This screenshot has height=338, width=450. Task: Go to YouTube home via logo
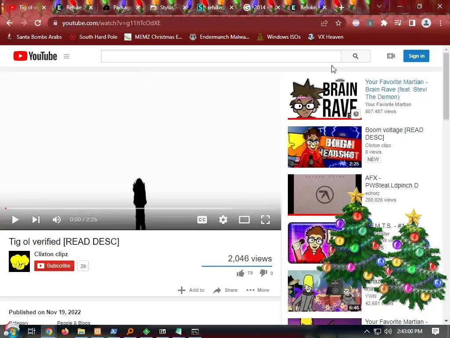(x=35, y=56)
